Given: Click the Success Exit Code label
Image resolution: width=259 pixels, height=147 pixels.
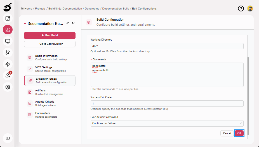Looking at the screenshot, I should [x=101, y=97].
